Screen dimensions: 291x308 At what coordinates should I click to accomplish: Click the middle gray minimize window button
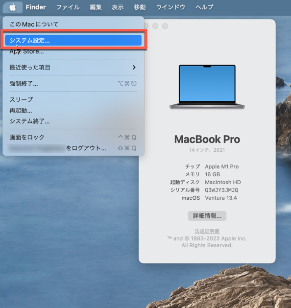155,26
